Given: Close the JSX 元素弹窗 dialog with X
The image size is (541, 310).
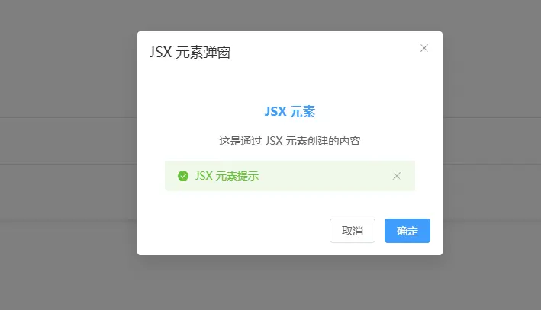Looking at the screenshot, I should point(424,48).
